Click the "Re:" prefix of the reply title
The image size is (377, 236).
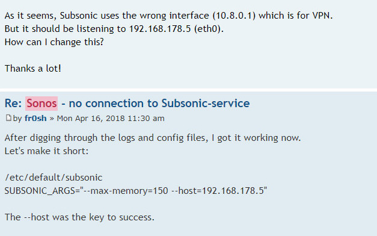coord(13,104)
